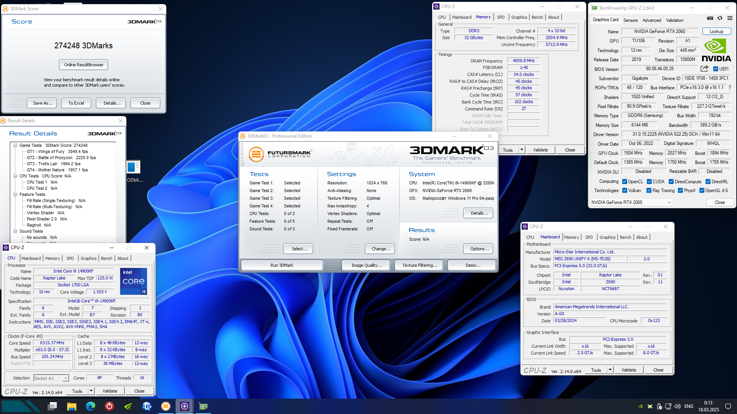Toggle the DirectML checkbox

point(708,182)
